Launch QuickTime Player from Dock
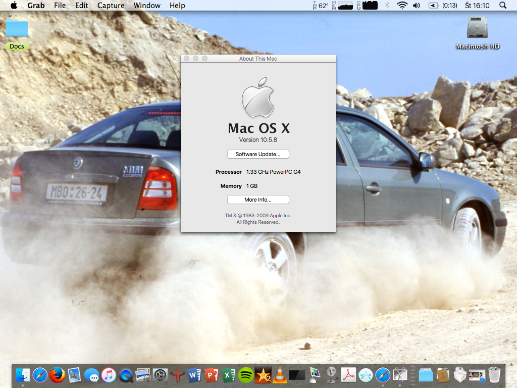The height and width of the screenshot is (388, 517). pos(126,375)
